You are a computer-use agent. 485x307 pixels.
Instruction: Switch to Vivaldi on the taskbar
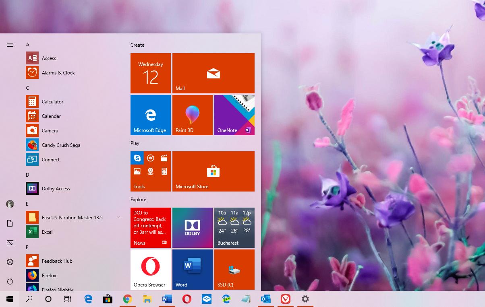click(285, 299)
